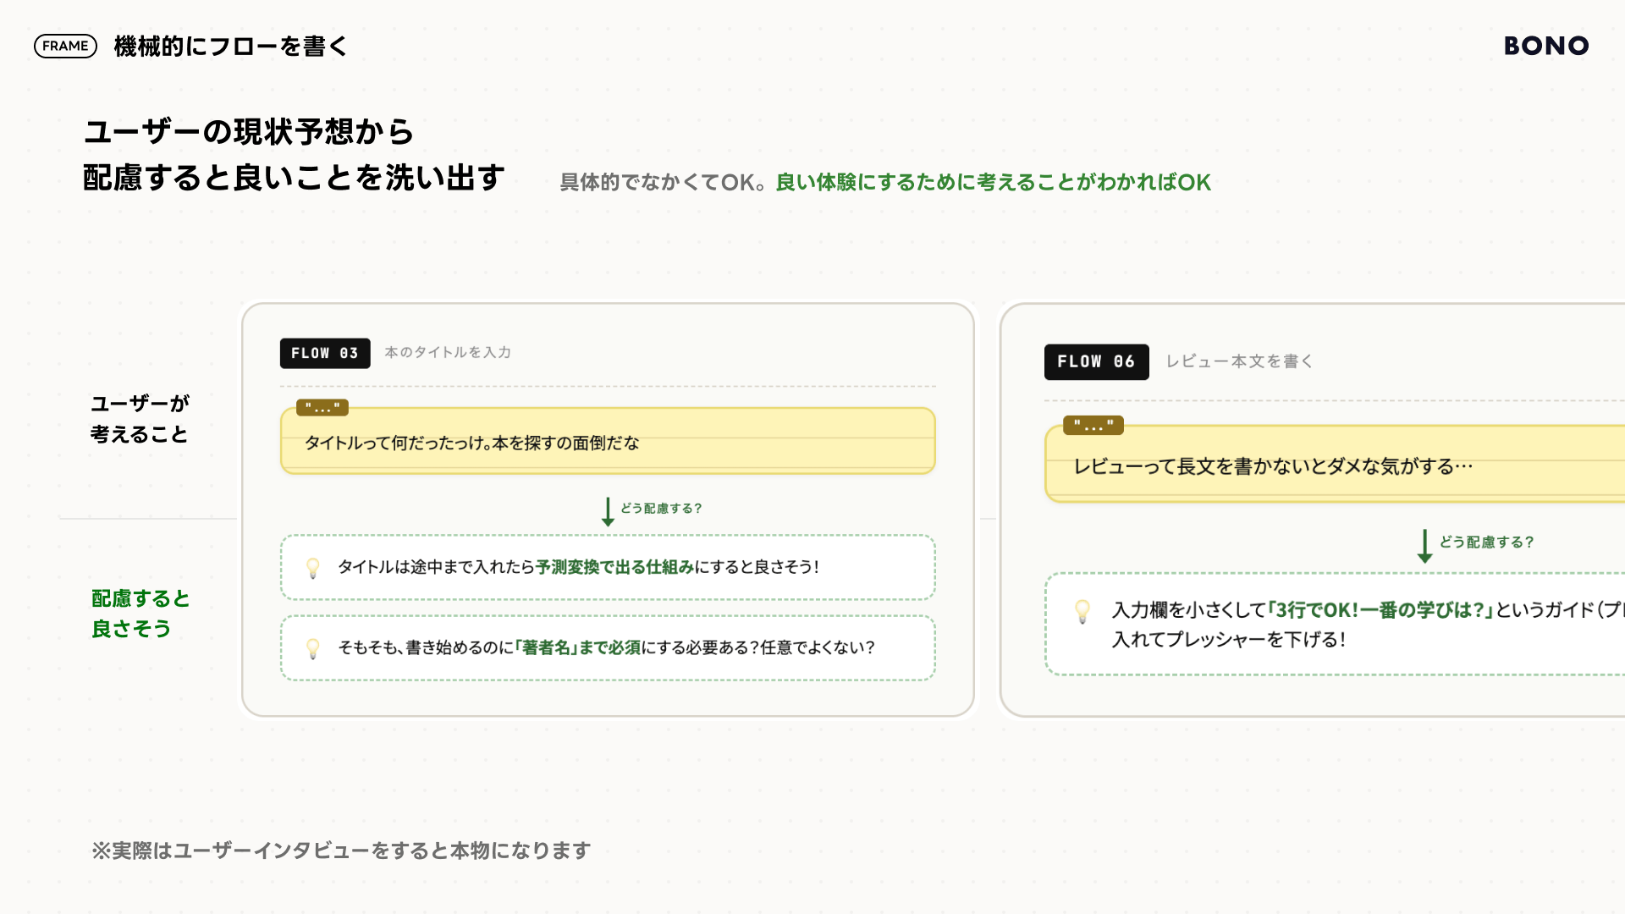
Task: Click the idea box そもそも、書き始めるのに
Action: click(x=608, y=648)
